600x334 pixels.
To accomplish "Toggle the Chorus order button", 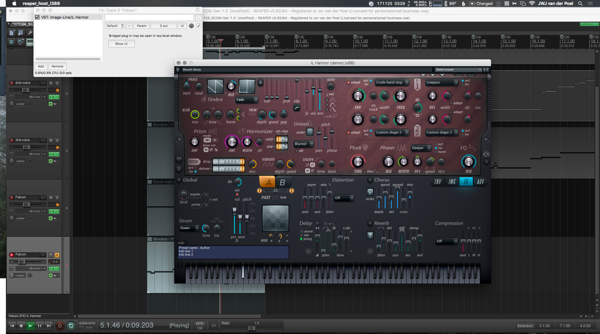I will pyautogui.click(x=370, y=192).
